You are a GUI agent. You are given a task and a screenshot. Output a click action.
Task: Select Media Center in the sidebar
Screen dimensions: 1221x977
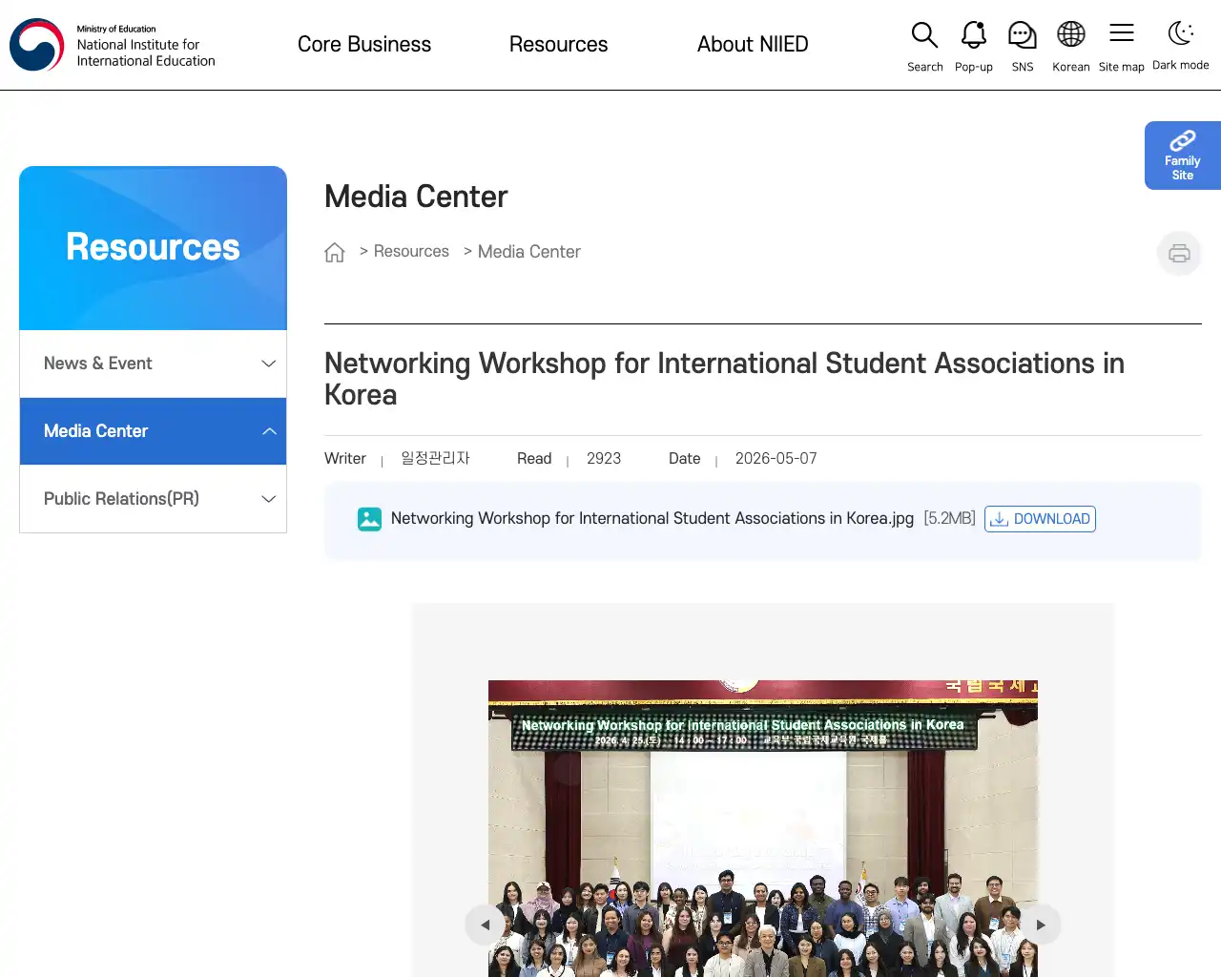pyautogui.click(x=153, y=431)
